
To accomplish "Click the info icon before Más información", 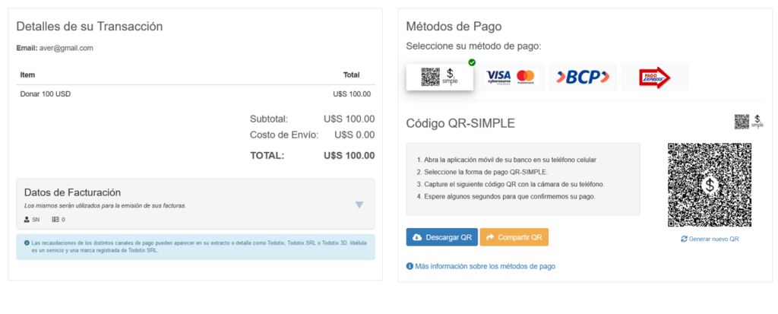I will pos(410,266).
